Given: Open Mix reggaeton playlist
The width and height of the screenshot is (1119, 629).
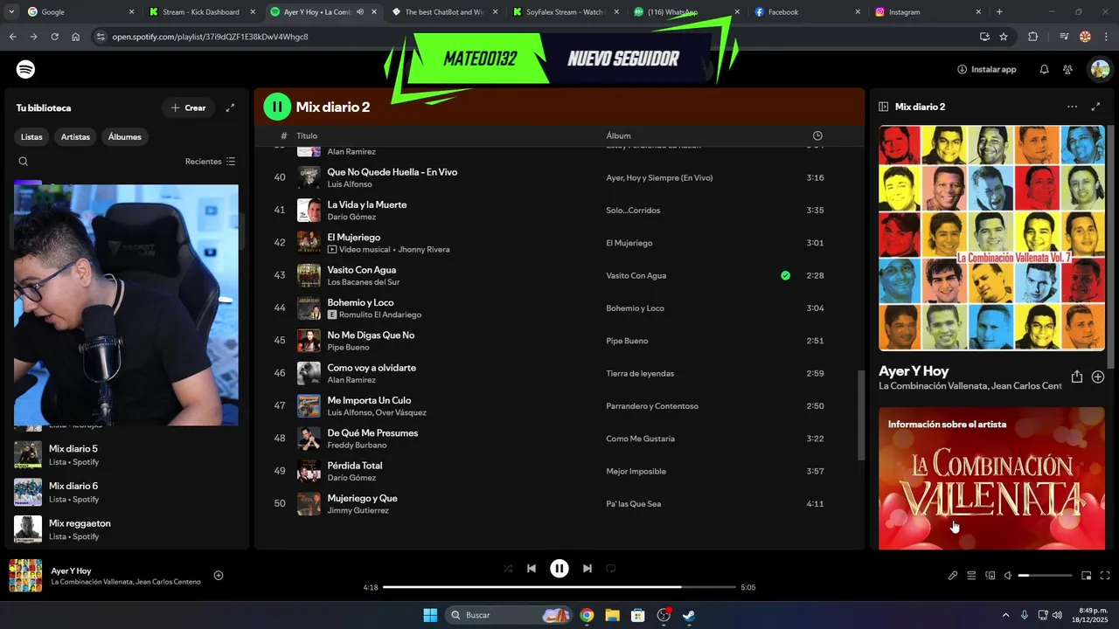Looking at the screenshot, I should click(126, 529).
